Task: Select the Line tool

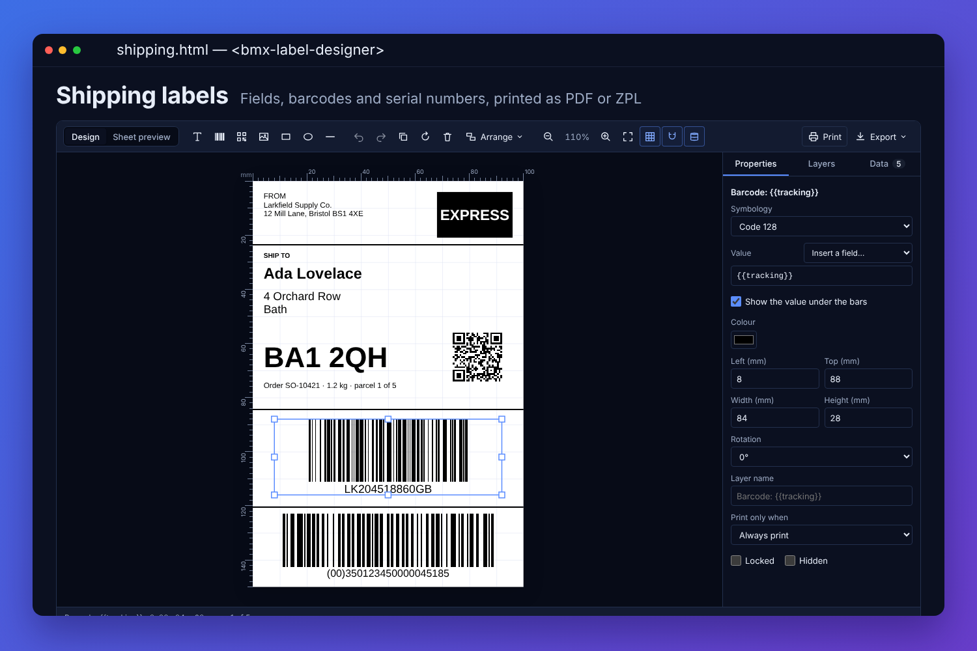Action: (330, 137)
